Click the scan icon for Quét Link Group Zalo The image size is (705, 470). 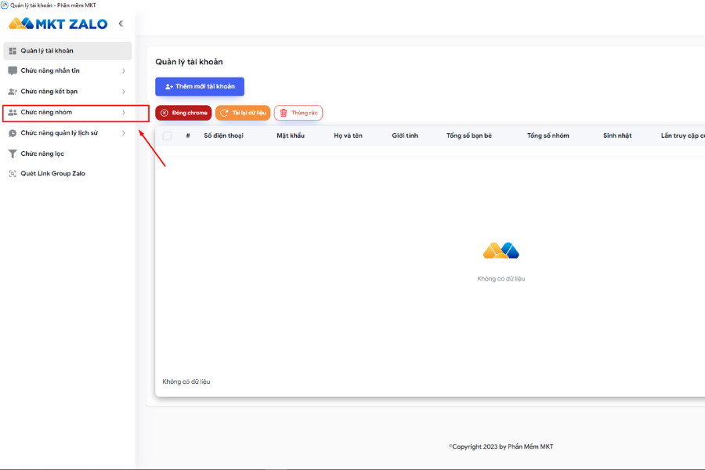(x=13, y=174)
